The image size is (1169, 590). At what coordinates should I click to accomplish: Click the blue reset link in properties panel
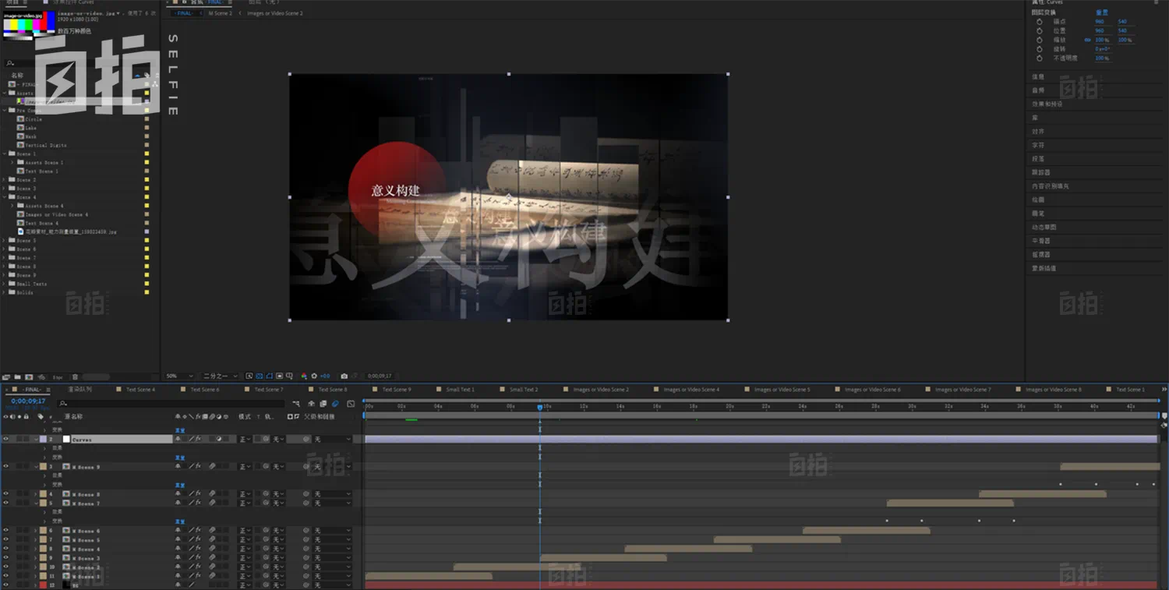(x=1102, y=12)
